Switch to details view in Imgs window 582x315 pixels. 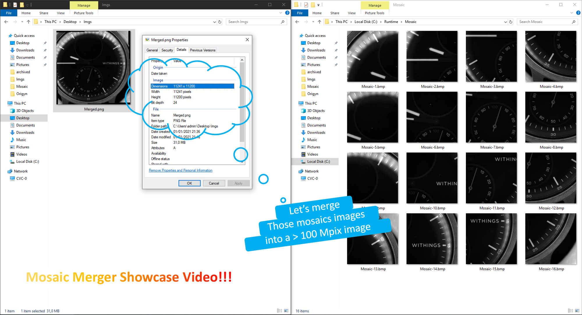tap(279, 311)
